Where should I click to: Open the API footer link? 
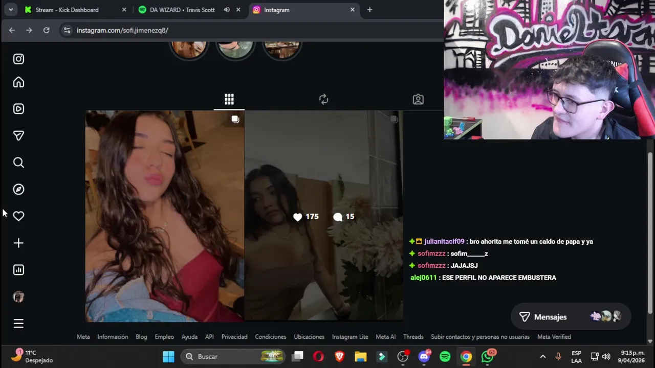pos(209,337)
